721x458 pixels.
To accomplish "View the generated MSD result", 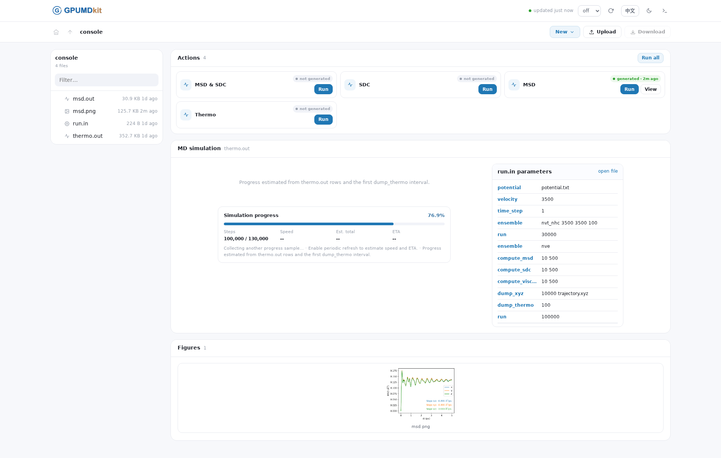I will click(650, 89).
